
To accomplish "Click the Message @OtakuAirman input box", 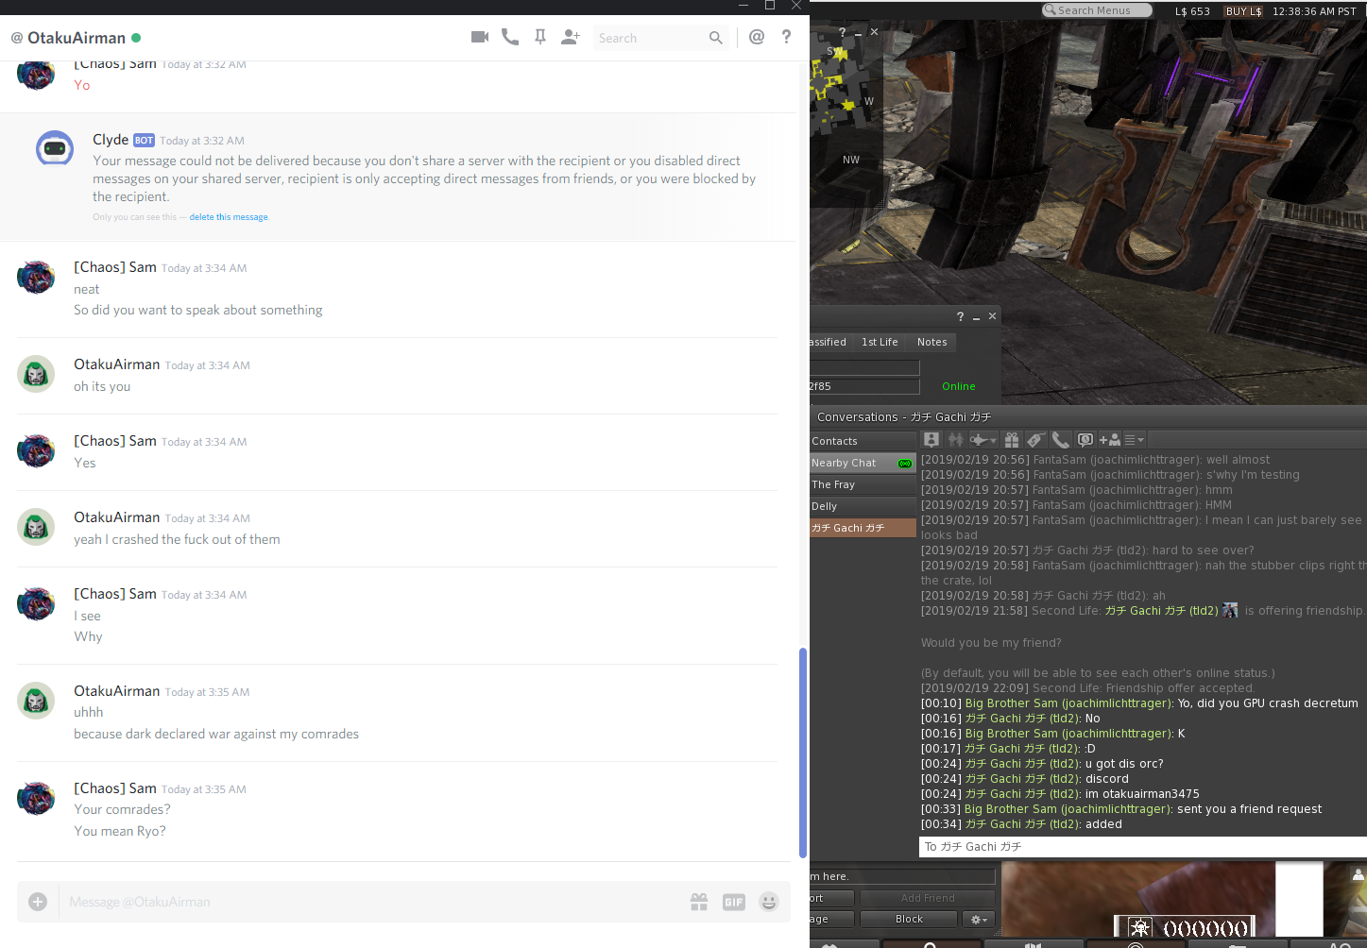I will [x=373, y=902].
